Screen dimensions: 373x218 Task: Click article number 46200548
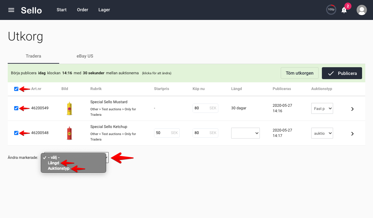pos(40,133)
